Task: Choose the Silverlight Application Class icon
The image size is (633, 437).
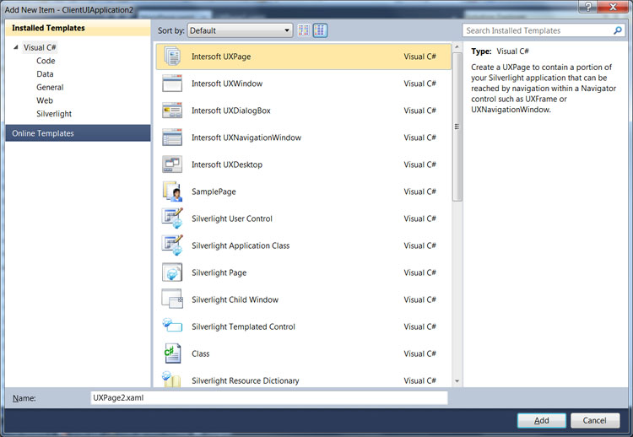Action: point(172,245)
